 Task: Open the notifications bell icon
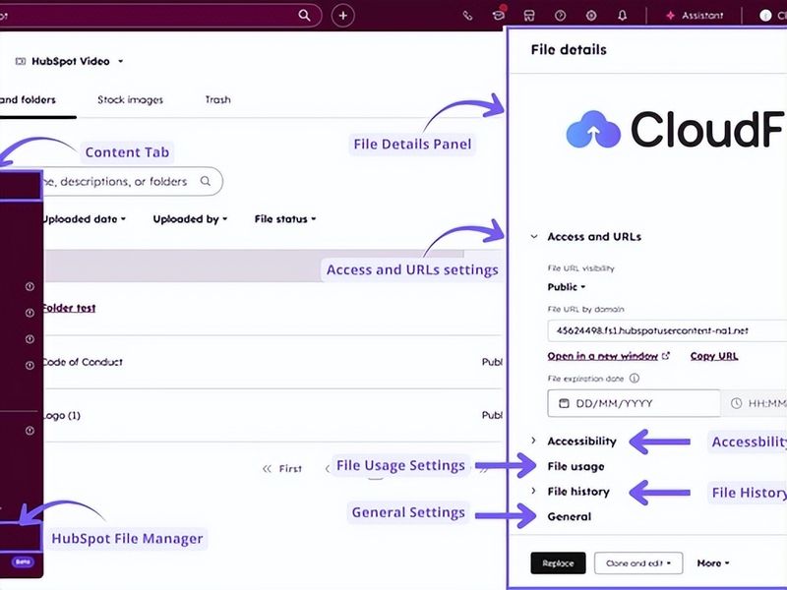click(623, 16)
